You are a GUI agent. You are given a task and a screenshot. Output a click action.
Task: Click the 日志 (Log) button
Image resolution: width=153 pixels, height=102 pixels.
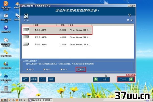click(x=43, y=79)
